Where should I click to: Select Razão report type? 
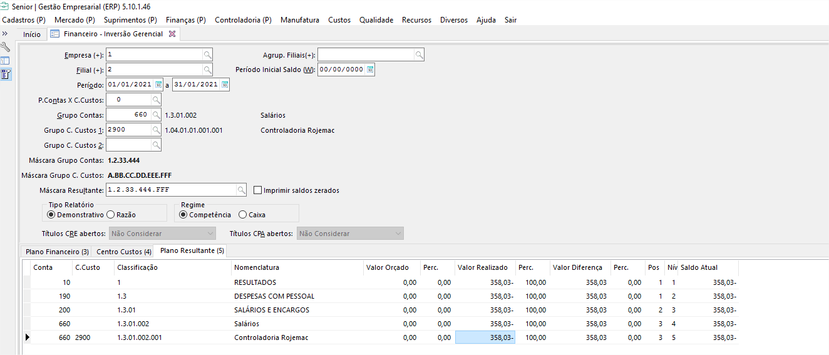(x=111, y=215)
